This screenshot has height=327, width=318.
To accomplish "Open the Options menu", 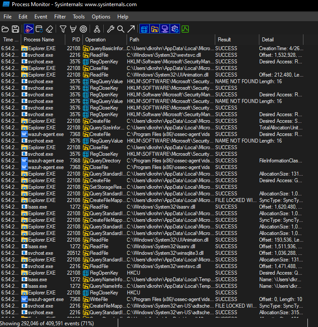I will pos(101,17).
